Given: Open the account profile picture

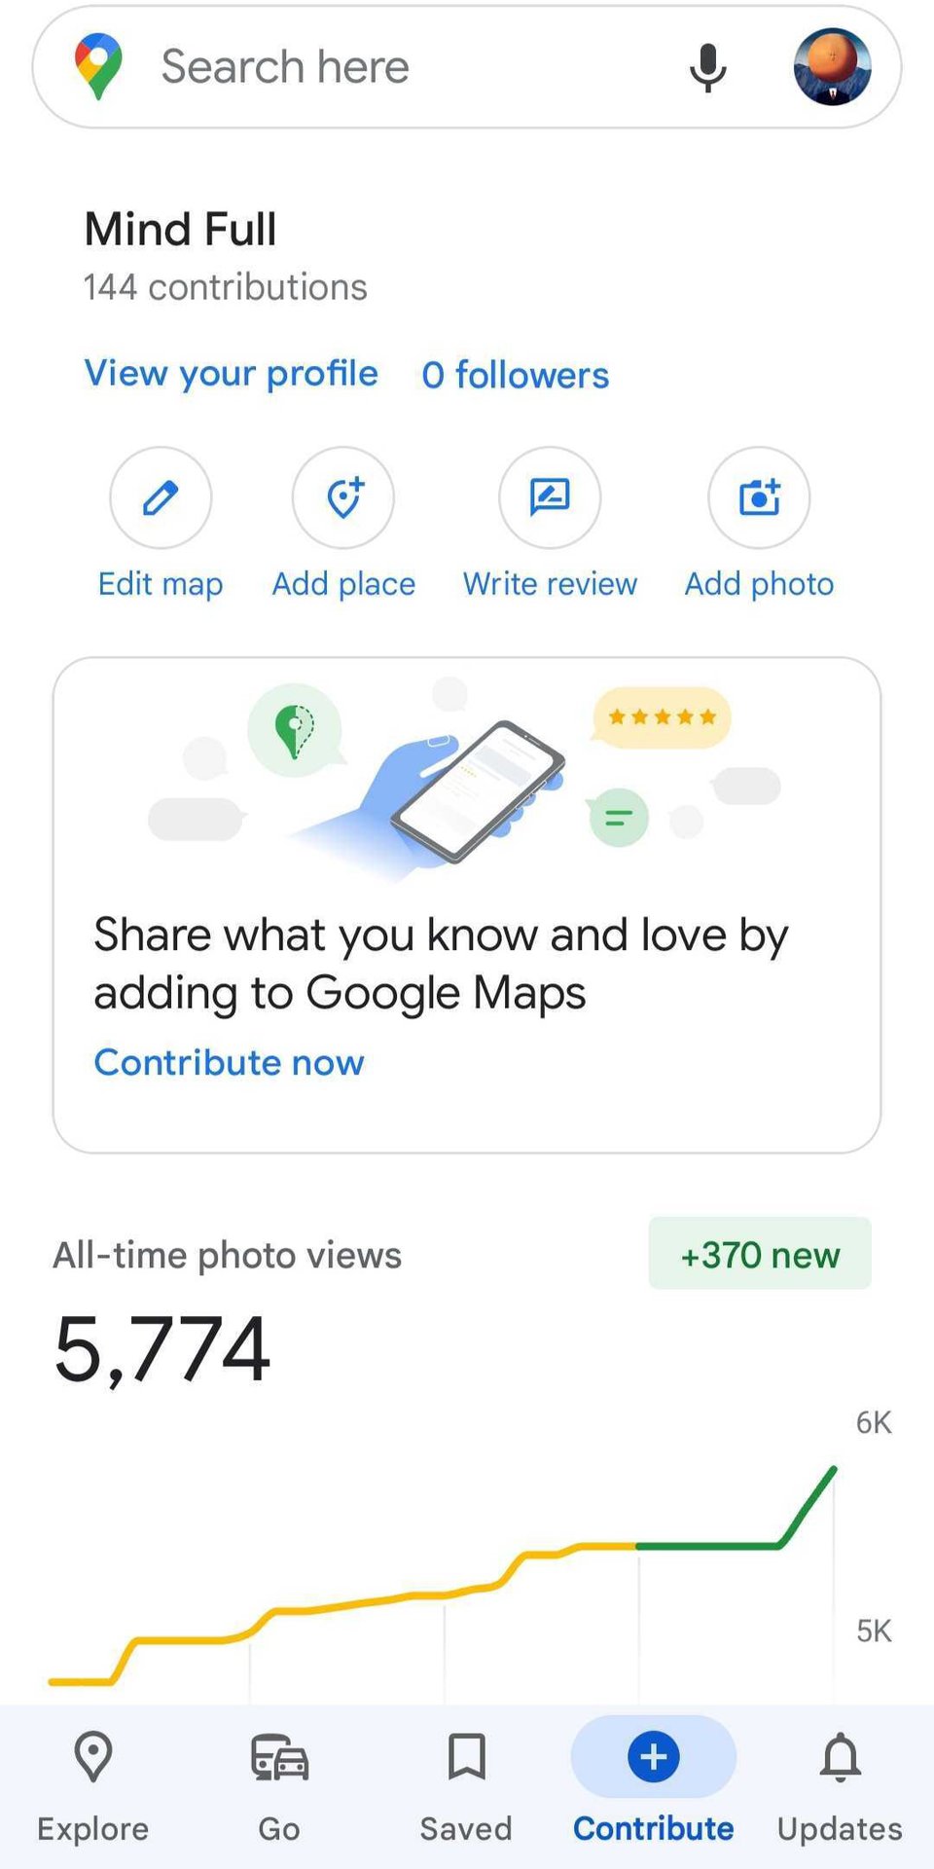Looking at the screenshot, I should pyautogui.click(x=832, y=67).
